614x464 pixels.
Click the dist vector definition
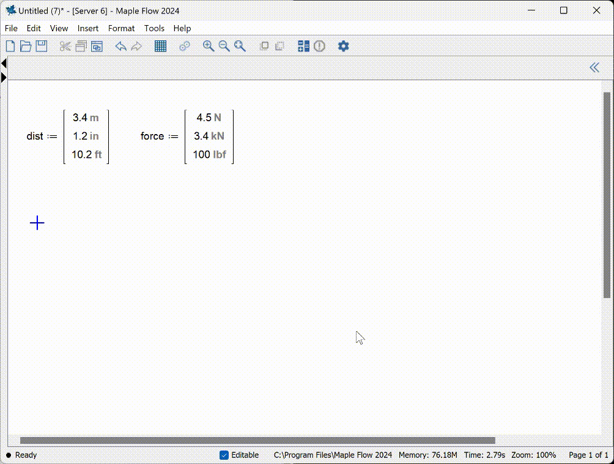68,137
